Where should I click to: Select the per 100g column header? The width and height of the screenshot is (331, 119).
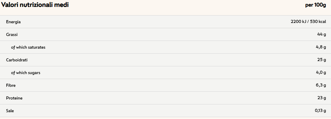(x=316, y=5)
